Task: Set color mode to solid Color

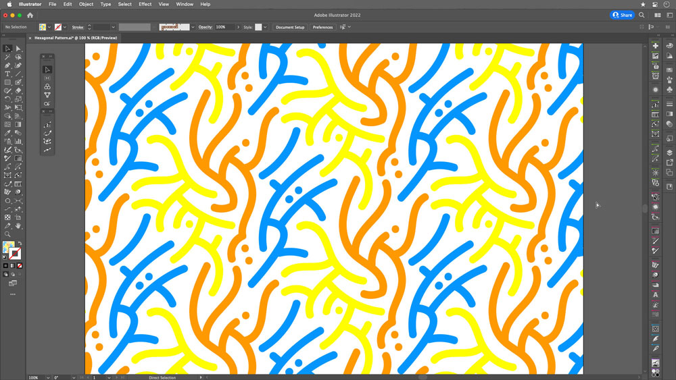Action: pos(5,266)
